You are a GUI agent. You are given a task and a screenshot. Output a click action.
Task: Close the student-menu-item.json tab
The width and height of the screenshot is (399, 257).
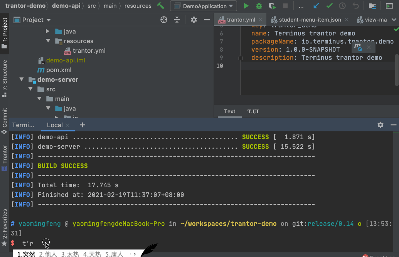click(x=346, y=20)
